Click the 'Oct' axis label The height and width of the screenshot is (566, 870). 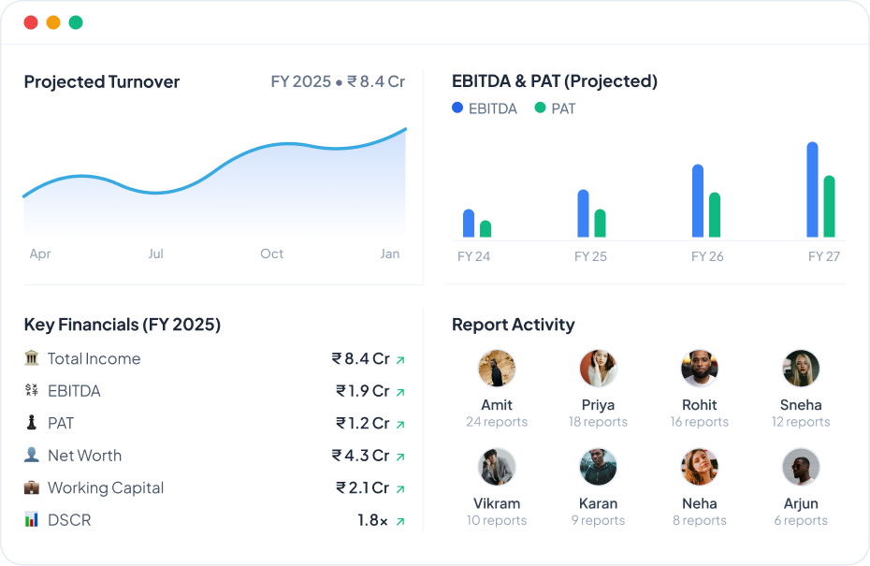[272, 254]
